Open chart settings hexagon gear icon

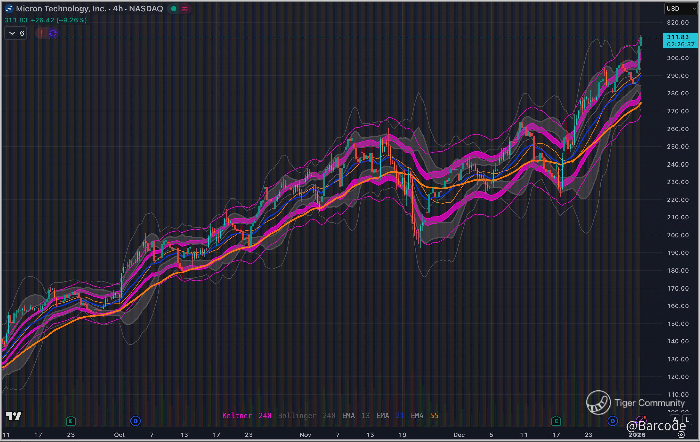(681, 435)
